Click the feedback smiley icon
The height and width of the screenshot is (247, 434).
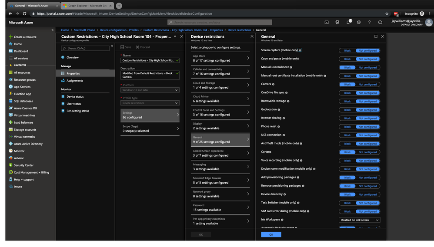click(380, 23)
